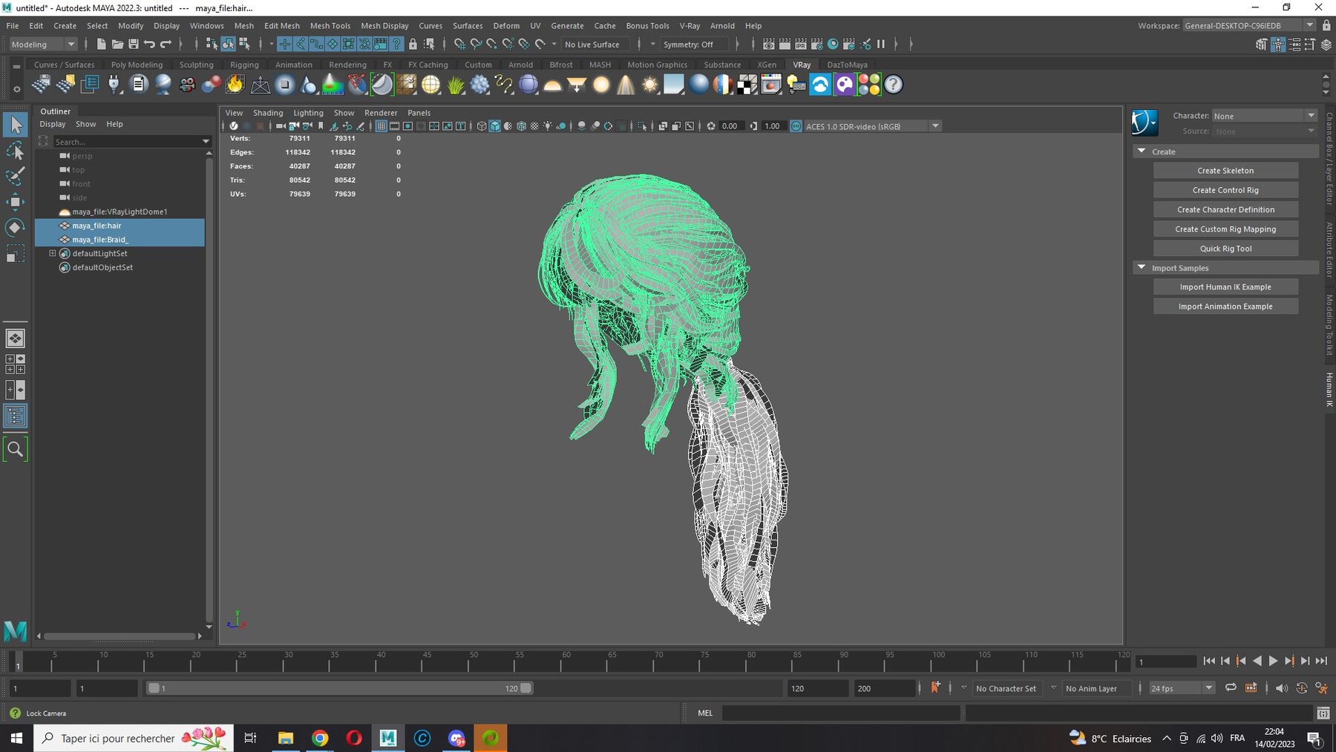The image size is (1336, 752).
Task: Click Import Human IK Example button
Action: coord(1225,287)
